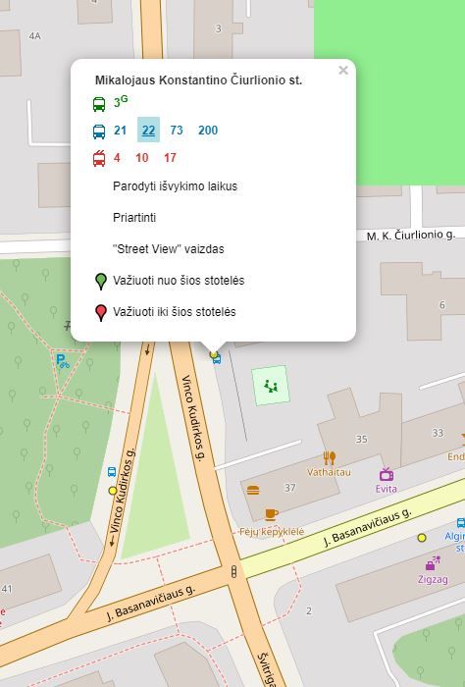Click the red pin destination marker icon

coord(101,313)
